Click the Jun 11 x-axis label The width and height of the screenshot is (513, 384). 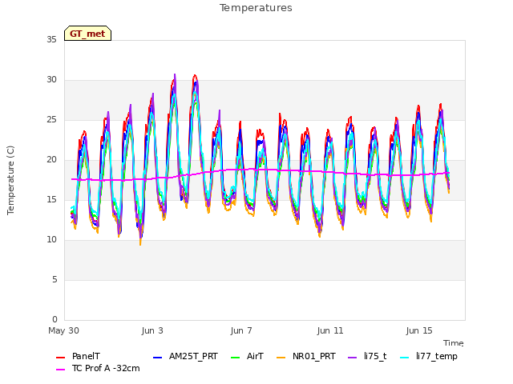(x=330, y=330)
